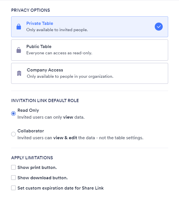Click "Only available to people in your organization." text
Screen dimensions: 179x199
pos(70,76)
